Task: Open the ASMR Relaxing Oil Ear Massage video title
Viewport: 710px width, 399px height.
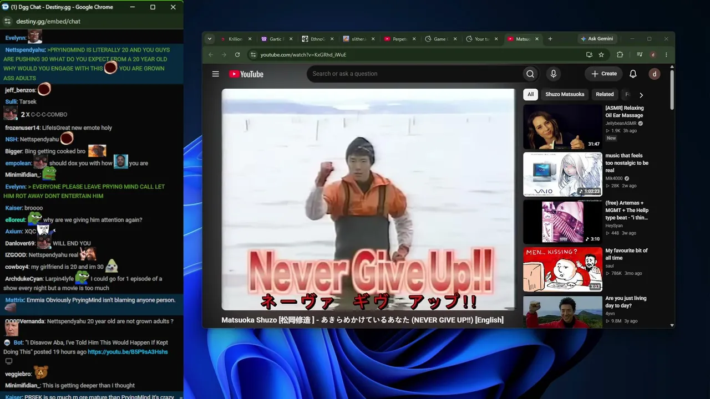Action: (x=625, y=112)
